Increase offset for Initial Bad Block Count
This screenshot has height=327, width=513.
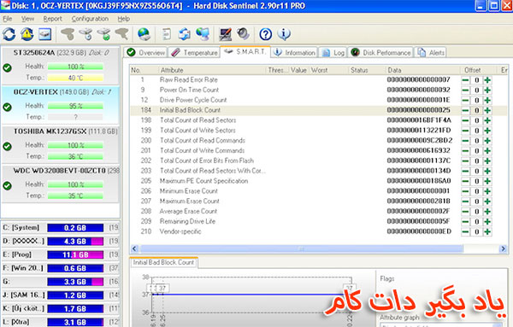[x=487, y=110]
